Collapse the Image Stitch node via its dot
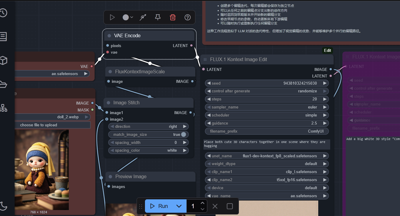This screenshot has height=216, width=400. 109,103
